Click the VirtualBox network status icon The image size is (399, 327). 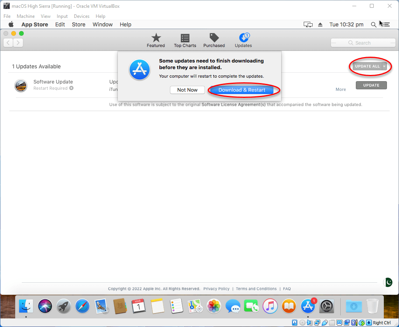(x=317, y=323)
